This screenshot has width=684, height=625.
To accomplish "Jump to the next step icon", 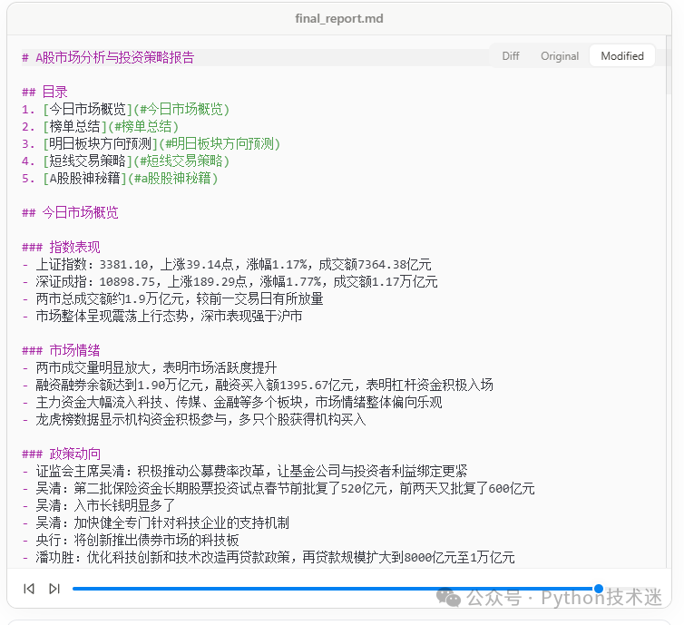I will click(54, 589).
